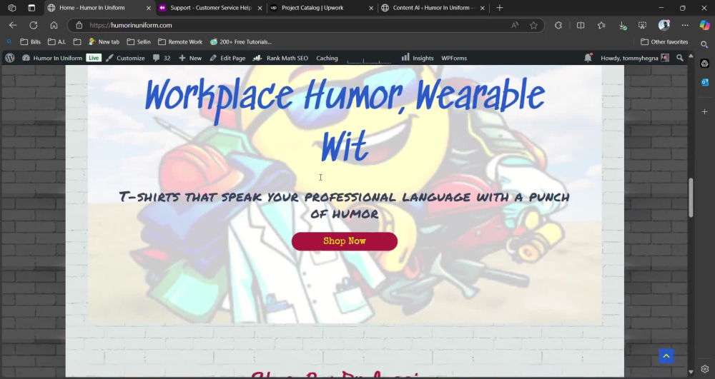Image resolution: width=715 pixels, height=379 pixels.
Task: Open the WPForms admin menu
Action: (454, 58)
